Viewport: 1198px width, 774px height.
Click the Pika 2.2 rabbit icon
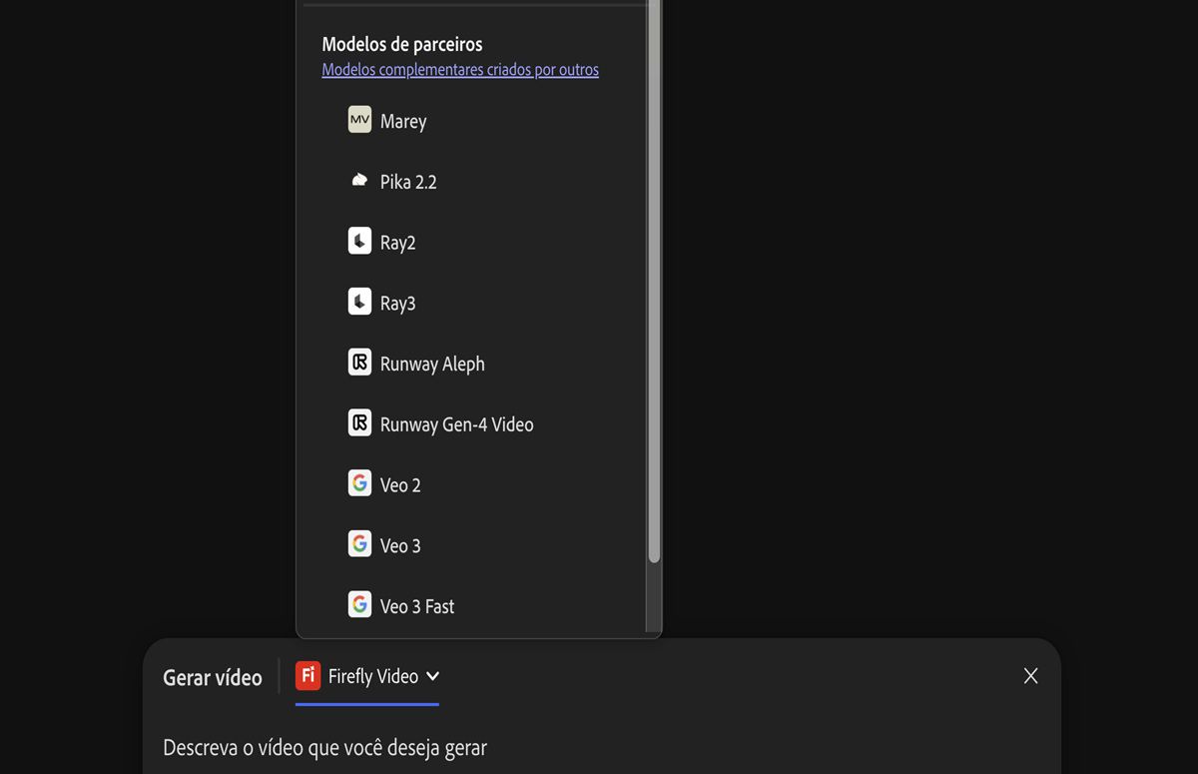coord(359,181)
